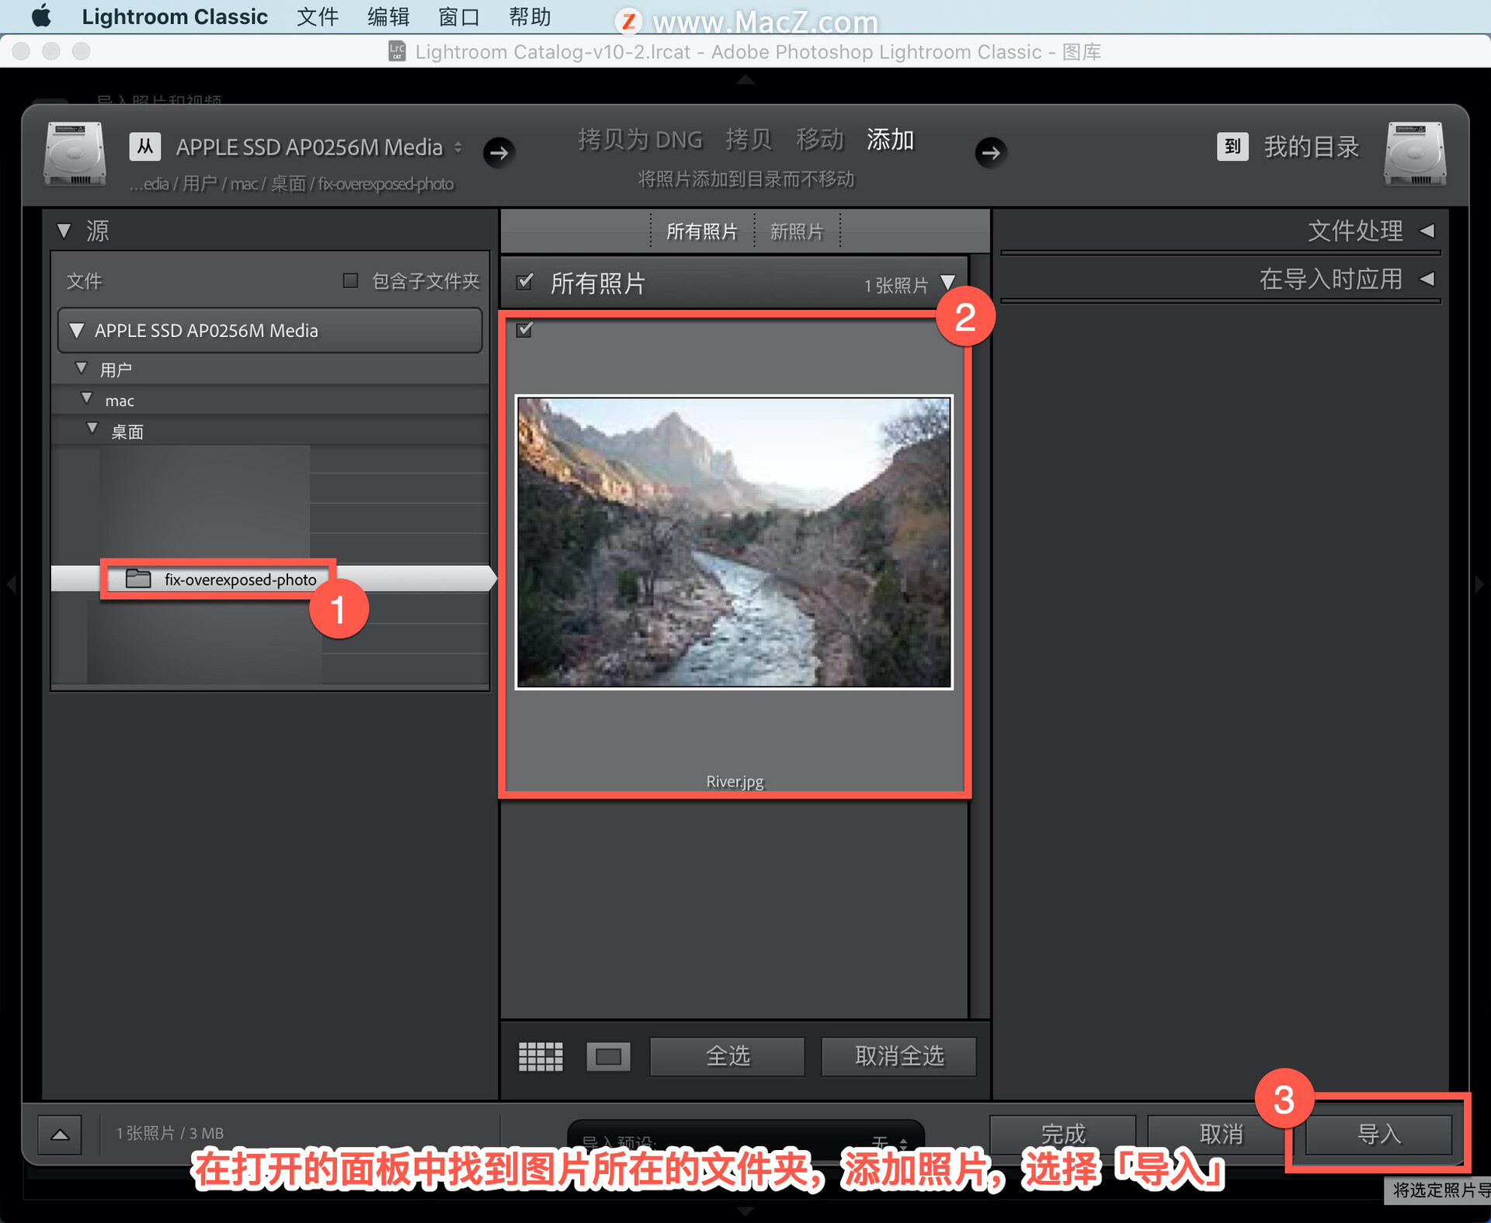
Task: Collapse the 用户 folder
Action: pos(82,368)
